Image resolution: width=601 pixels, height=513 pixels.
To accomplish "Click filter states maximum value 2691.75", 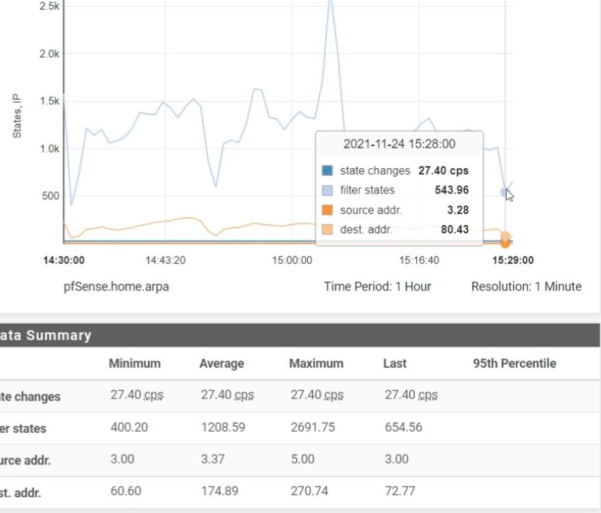I will coord(313,428).
